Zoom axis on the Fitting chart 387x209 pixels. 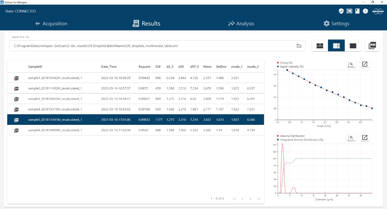point(351,64)
